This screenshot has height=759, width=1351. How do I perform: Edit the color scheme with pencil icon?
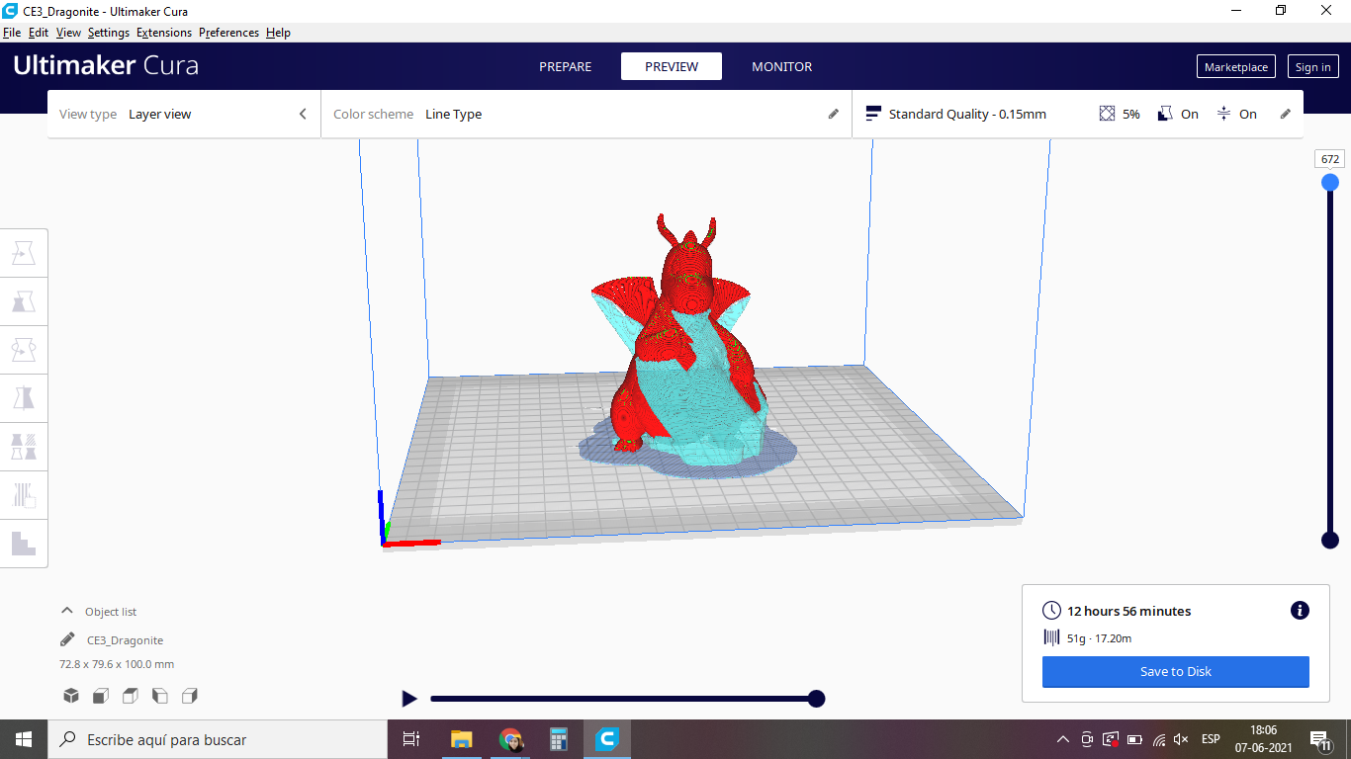834,114
